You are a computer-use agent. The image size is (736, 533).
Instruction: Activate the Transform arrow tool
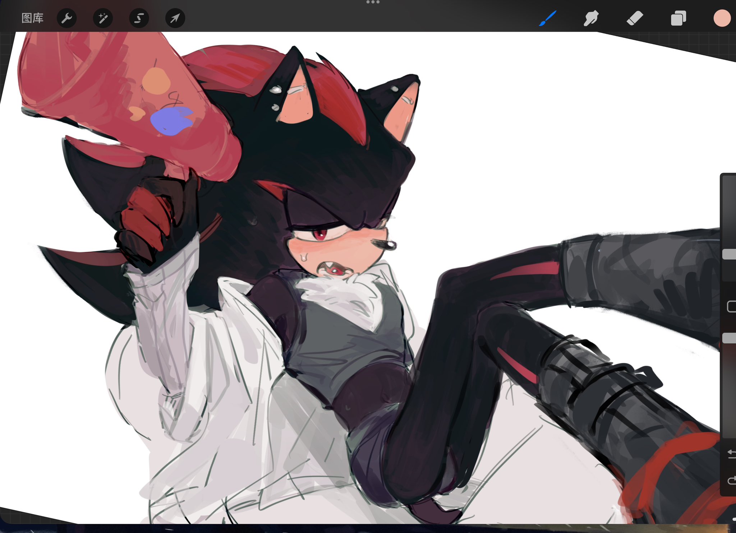pos(175,18)
